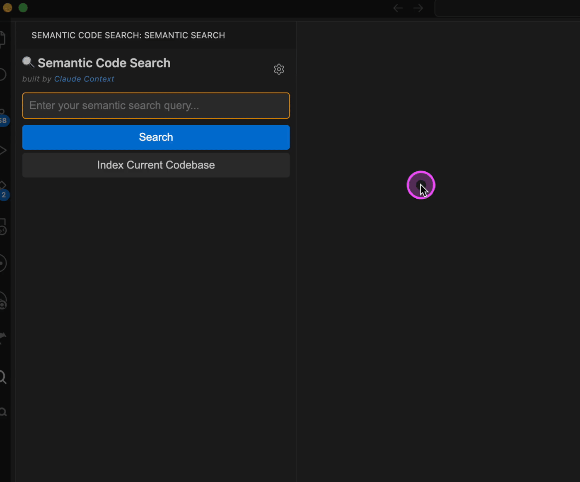The width and height of the screenshot is (580, 482).
Task: Open the Remote Explorer icon in activity bar
Action: pos(2,226)
